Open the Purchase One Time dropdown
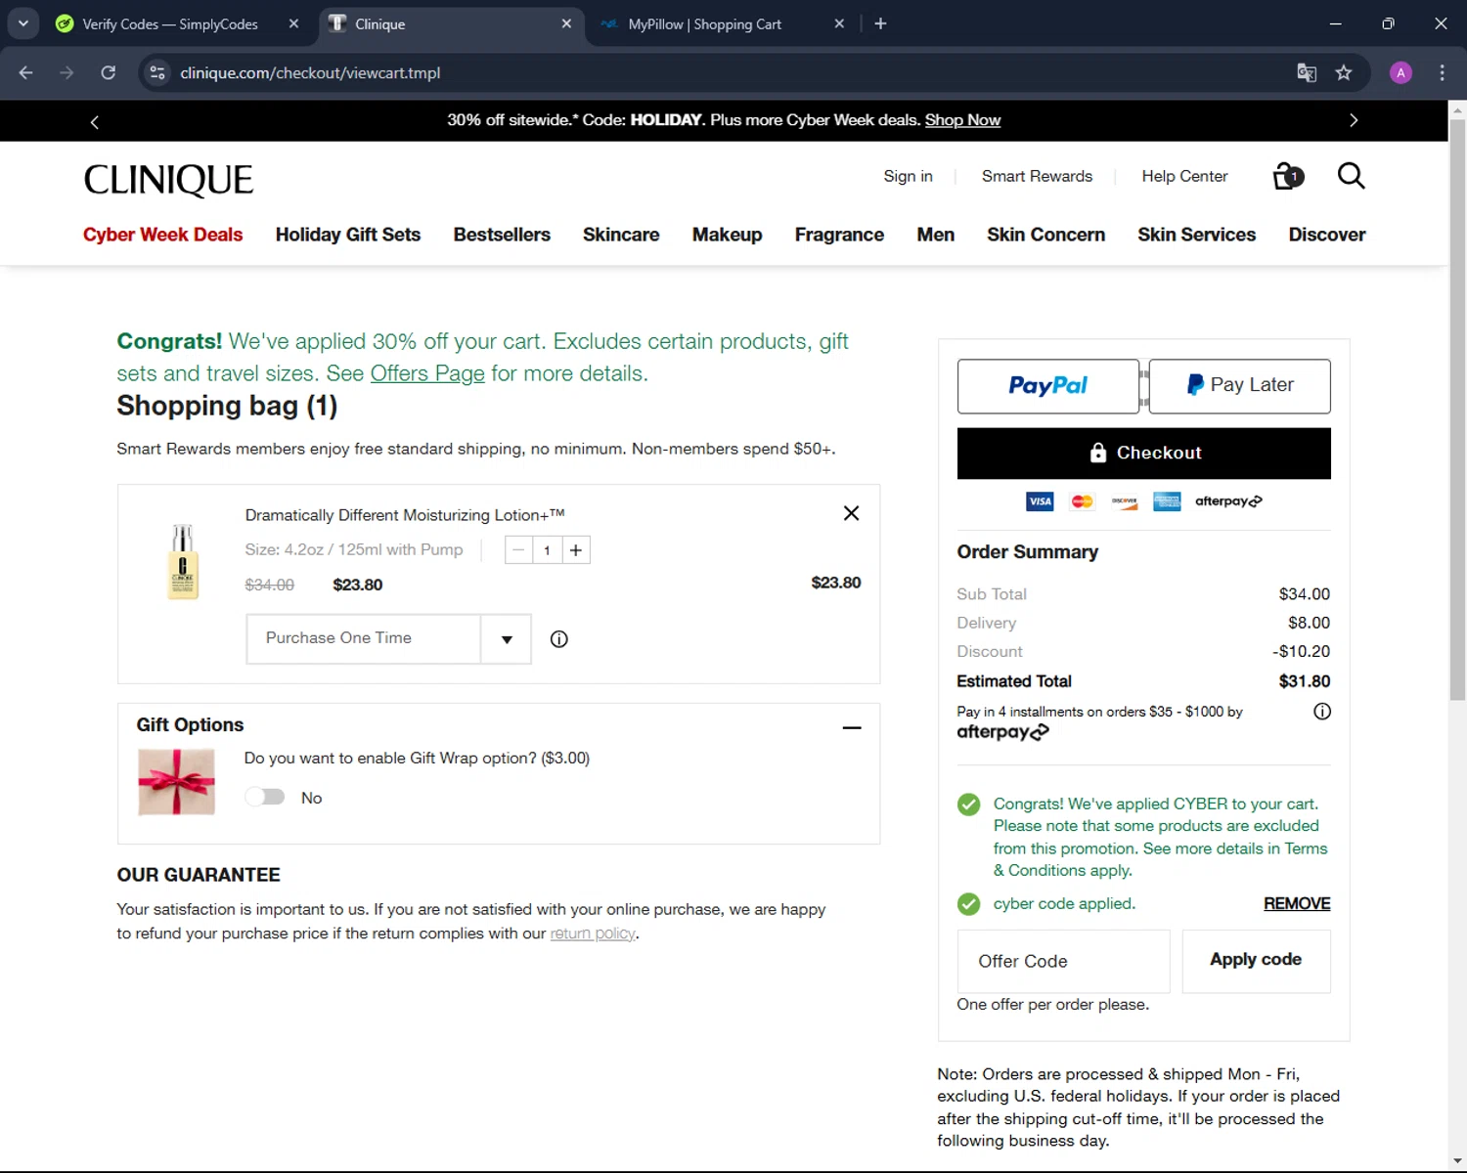This screenshot has height=1173, width=1467. (x=388, y=638)
